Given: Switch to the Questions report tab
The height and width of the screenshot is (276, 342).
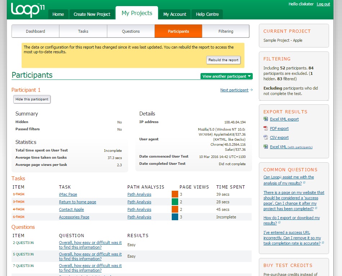Looking at the screenshot, I should tap(131, 31).
